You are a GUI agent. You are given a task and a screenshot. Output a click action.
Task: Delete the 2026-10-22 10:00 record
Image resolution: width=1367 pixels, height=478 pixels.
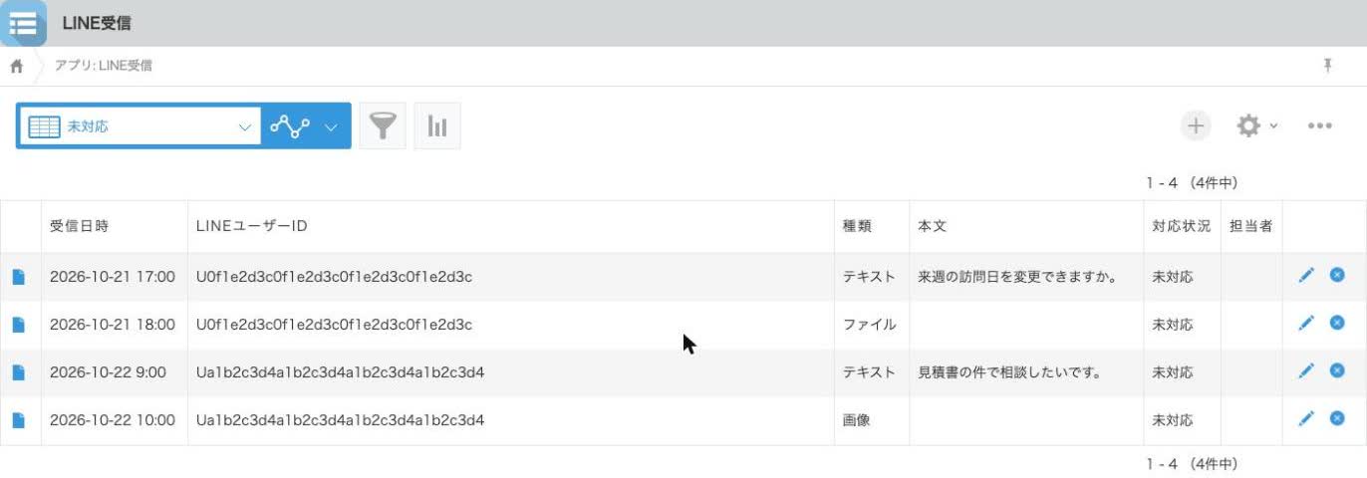click(1337, 418)
